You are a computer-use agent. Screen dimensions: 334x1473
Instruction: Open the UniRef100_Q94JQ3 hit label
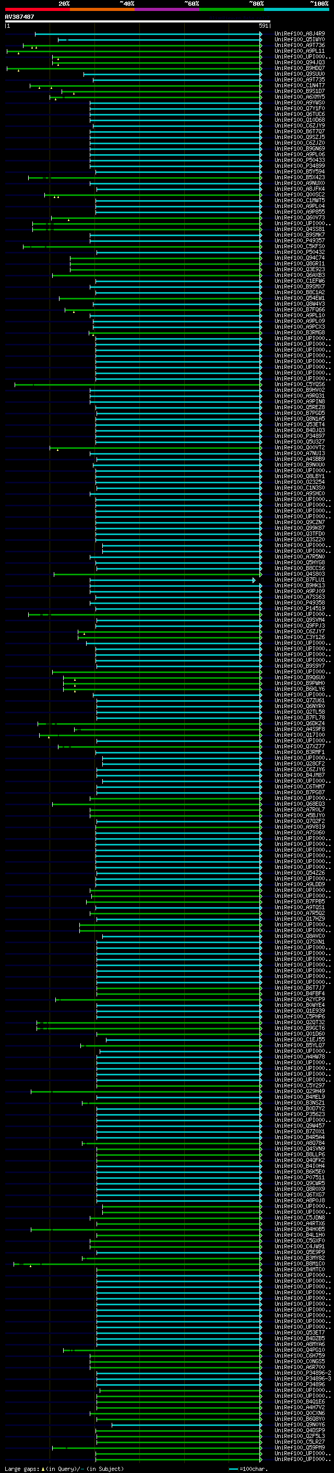point(300,62)
